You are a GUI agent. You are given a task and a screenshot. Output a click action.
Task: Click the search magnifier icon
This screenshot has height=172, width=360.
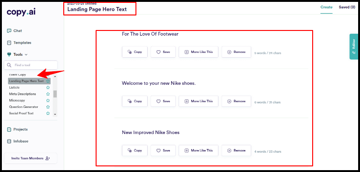click(x=9, y=65)
